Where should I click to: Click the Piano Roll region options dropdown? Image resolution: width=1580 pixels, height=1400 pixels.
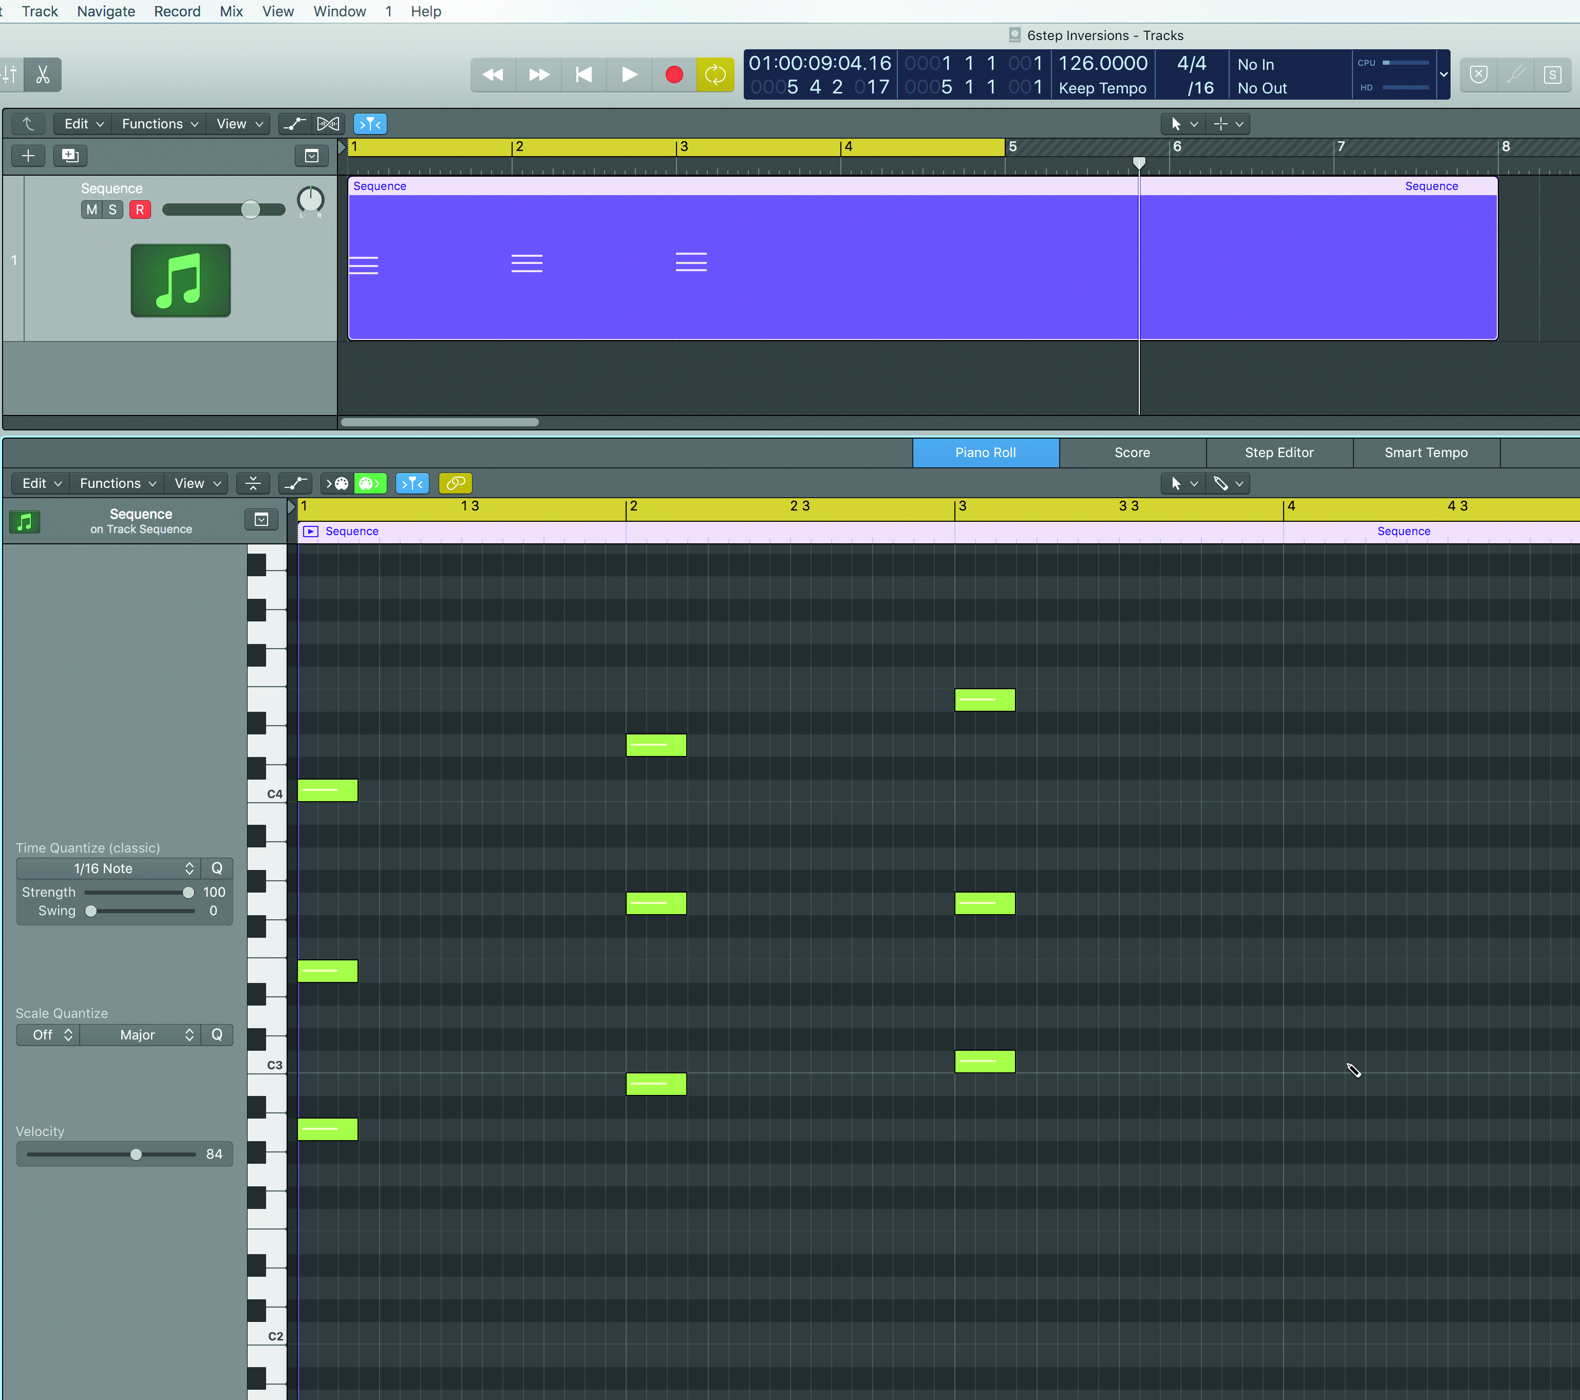(x=261, y=520)
